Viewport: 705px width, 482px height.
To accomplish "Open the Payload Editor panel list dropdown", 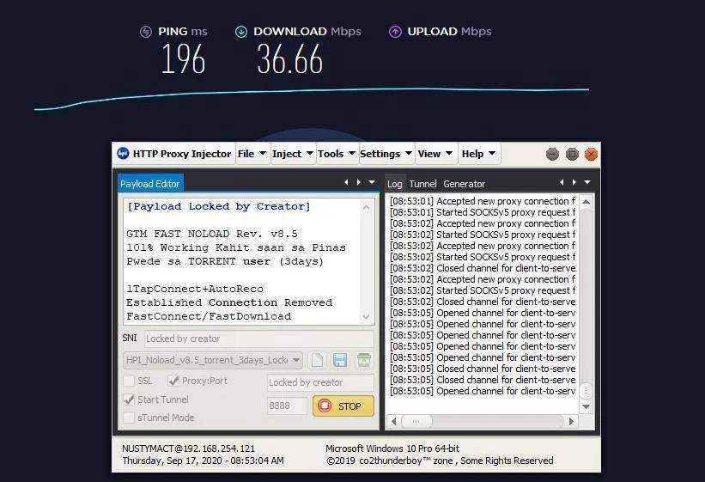I will coord(372,182).
